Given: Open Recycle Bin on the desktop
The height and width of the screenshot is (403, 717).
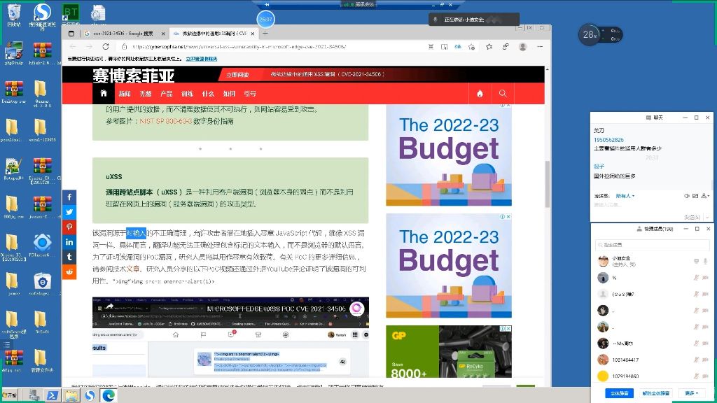Looking at the screenshot, I should pyautogui.click(x=14, y=15).
